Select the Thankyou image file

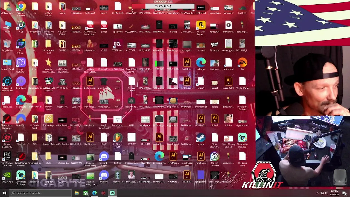215,46
